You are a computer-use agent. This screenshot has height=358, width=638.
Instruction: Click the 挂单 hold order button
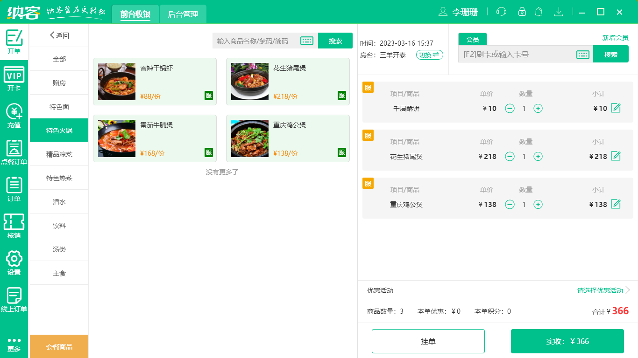pyautogui.click(x=428, y=341)
